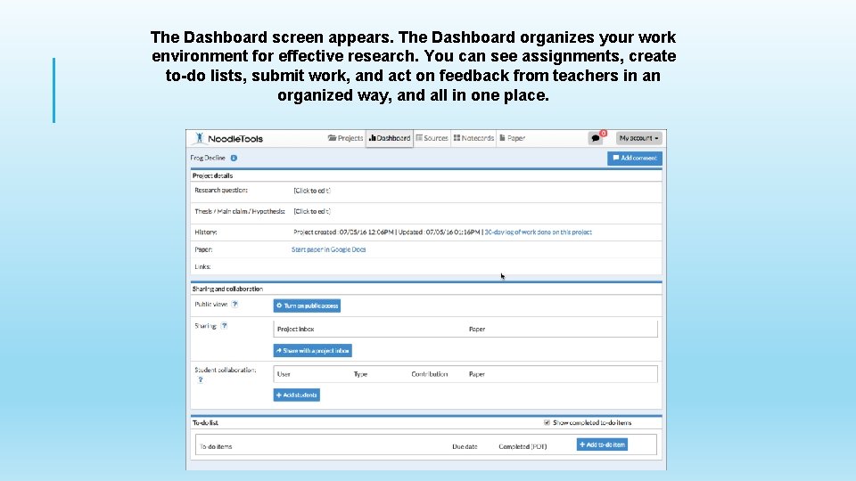Select the Dashboard tab

[390, 139]
